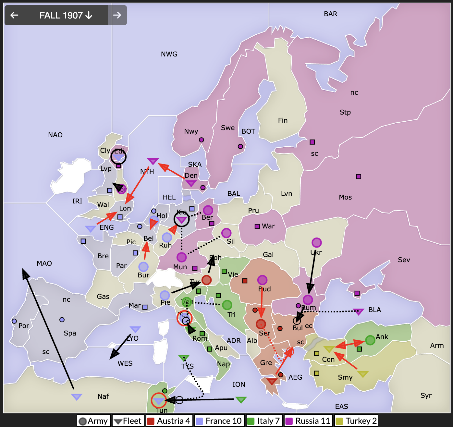Select the Italian army in Ankara
Image resolution: width=453 pixels, height=427 pixels.
[x=370, y=340]
